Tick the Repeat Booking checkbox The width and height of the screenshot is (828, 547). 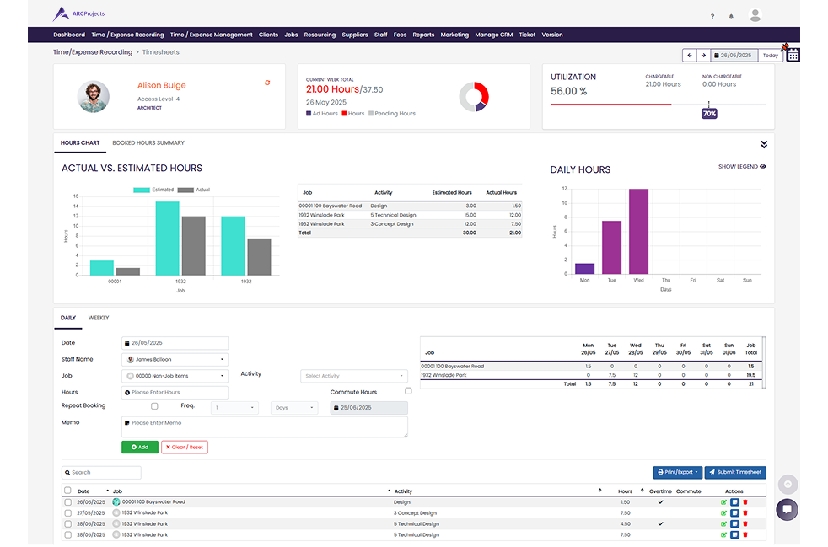pos(154,406)
